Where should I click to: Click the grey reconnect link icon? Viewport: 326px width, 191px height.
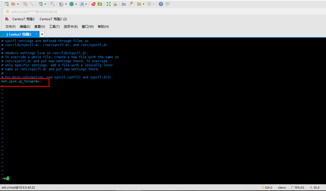(32, 4)
